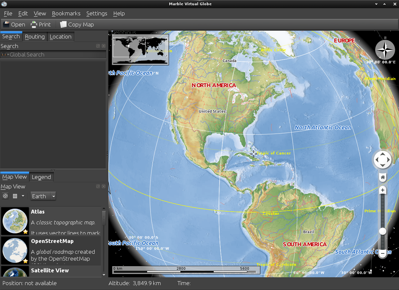Click the Open toolbar button label
399x290 pixels.
[18, 24]
